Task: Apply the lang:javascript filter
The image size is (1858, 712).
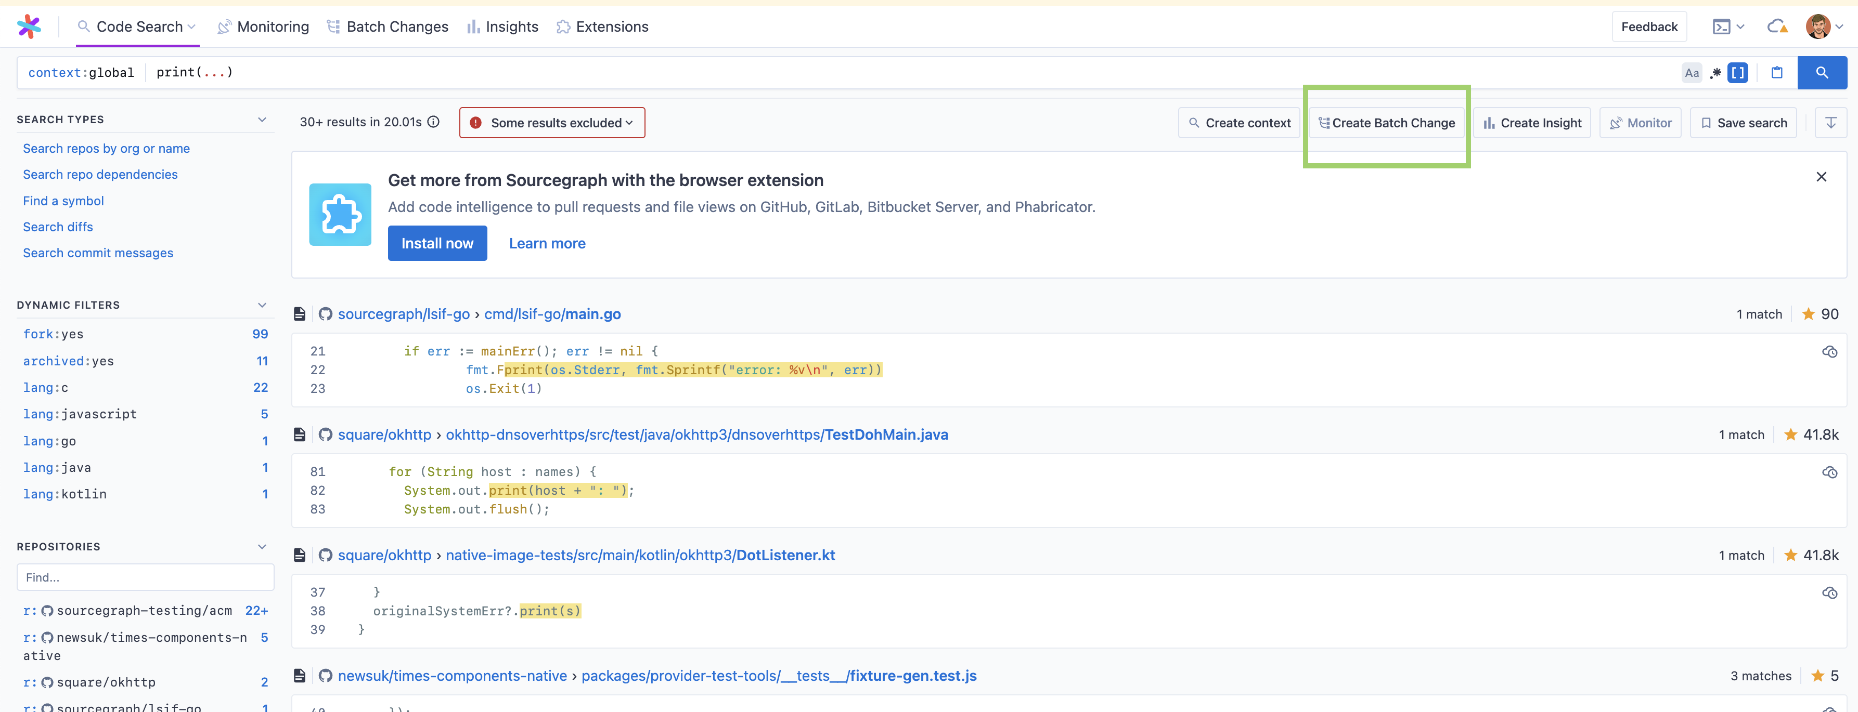Action: (x=80, y=414)
